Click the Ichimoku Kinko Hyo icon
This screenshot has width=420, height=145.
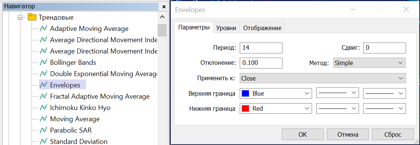click(x=44, y=108)
